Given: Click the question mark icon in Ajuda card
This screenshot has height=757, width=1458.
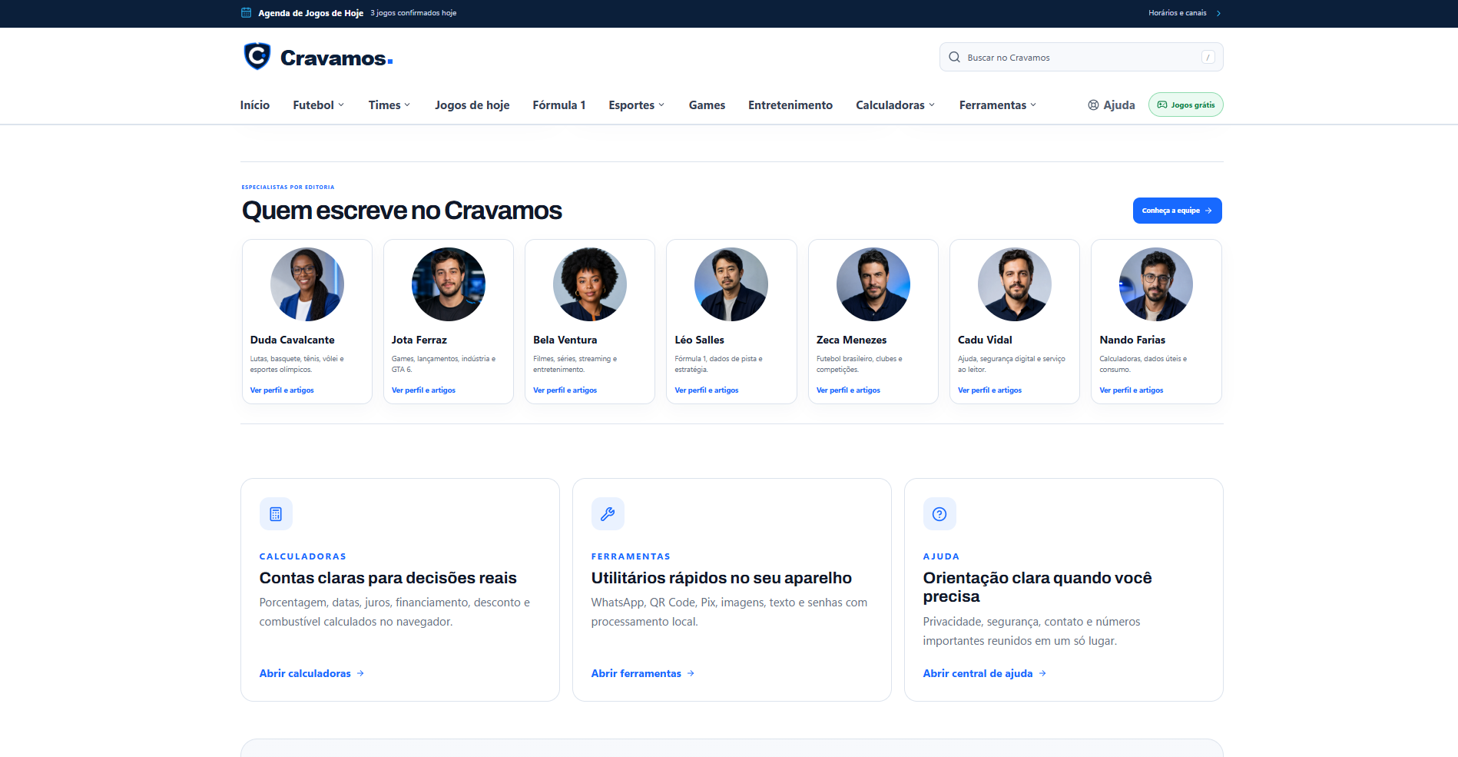Looking at the screenshot, I should tap(939, 514).
